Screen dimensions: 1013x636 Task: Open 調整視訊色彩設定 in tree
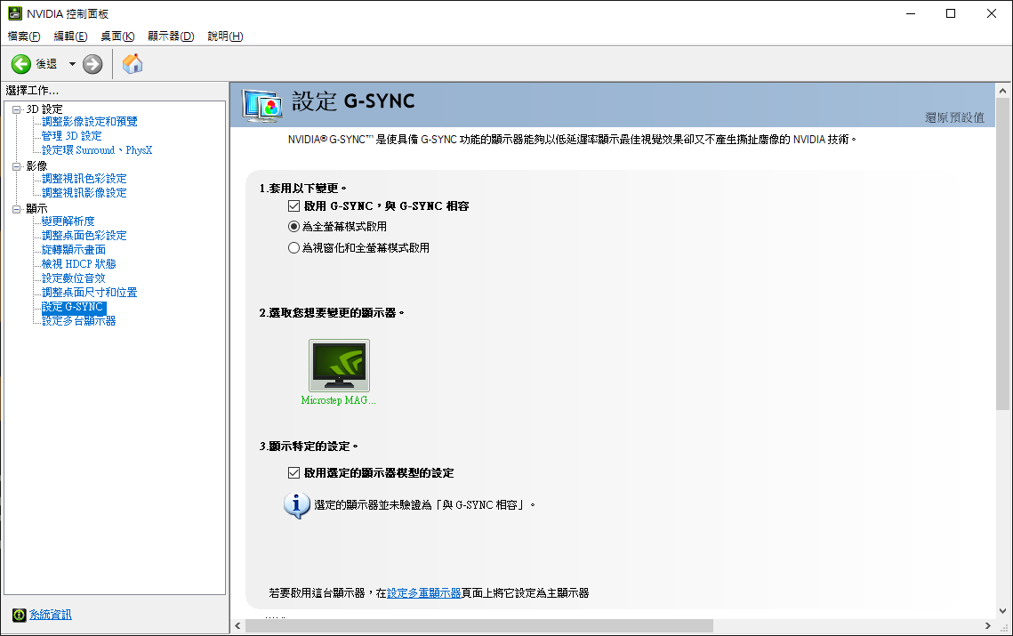(84, 179)
